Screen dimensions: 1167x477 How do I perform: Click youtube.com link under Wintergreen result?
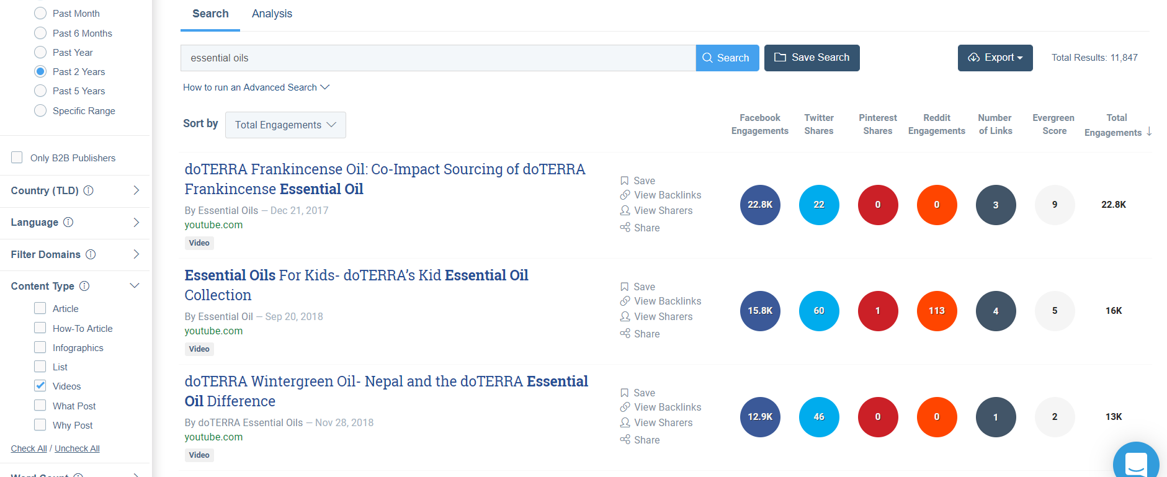(213, 437)
